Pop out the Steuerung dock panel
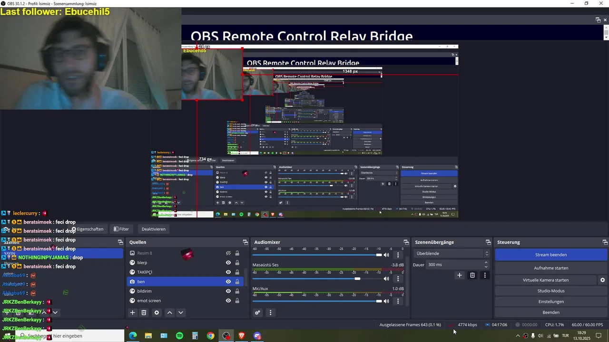This screenshot has width=609, height=342. tap(604, 242)
